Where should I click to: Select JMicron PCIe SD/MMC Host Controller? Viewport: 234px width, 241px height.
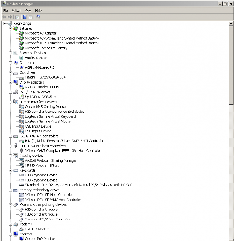53,200
